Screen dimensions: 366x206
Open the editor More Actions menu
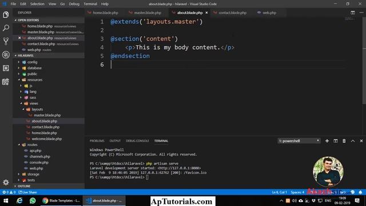pos(361,13)
